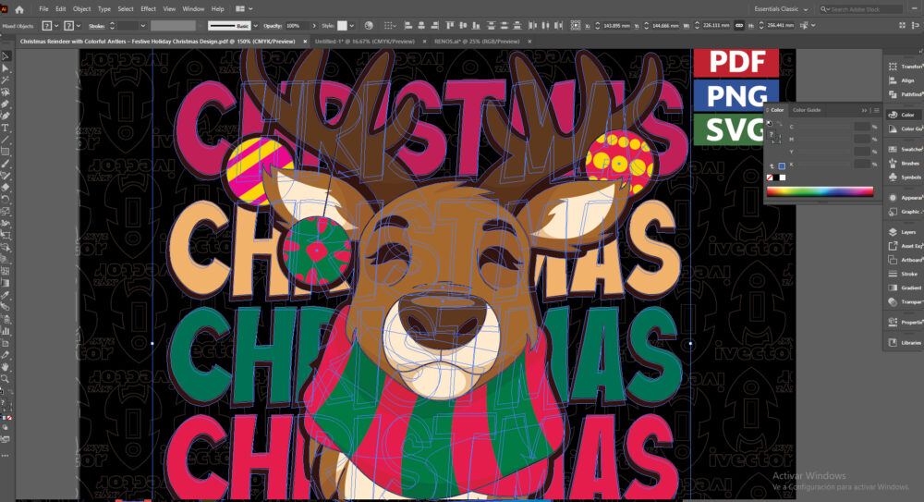This screenshot has height=502, width=924.
Task: Open the Swatches panel
Action: click(x=906, y=149)
